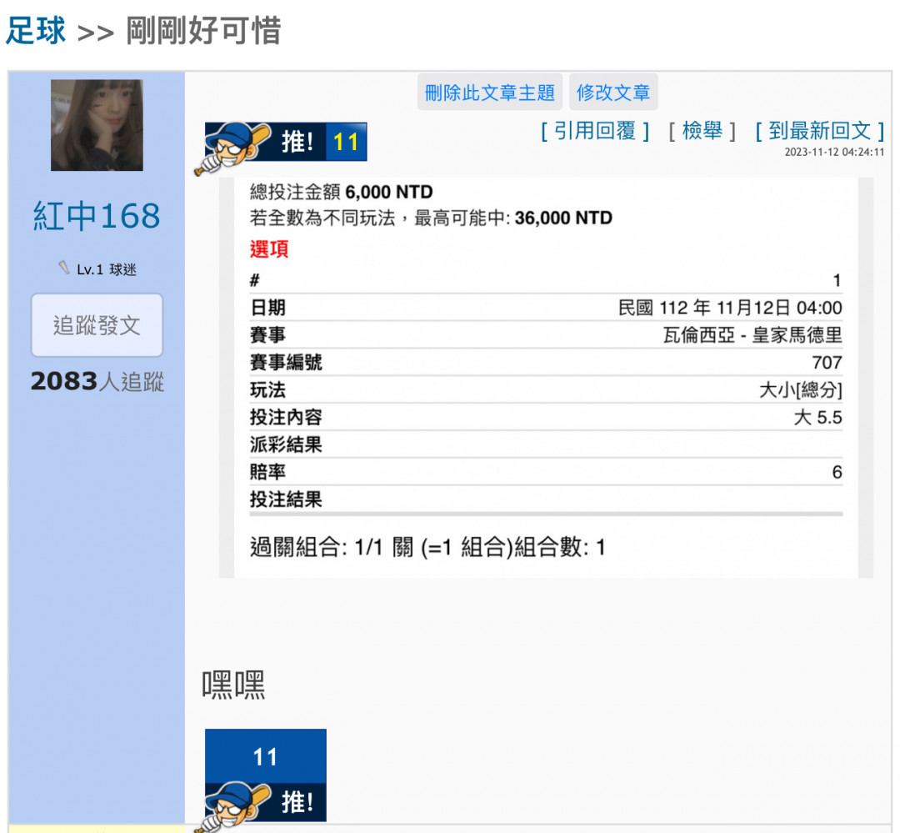Open the 足球 forum category link
900x833 pixels.
[x=36, y=31]
